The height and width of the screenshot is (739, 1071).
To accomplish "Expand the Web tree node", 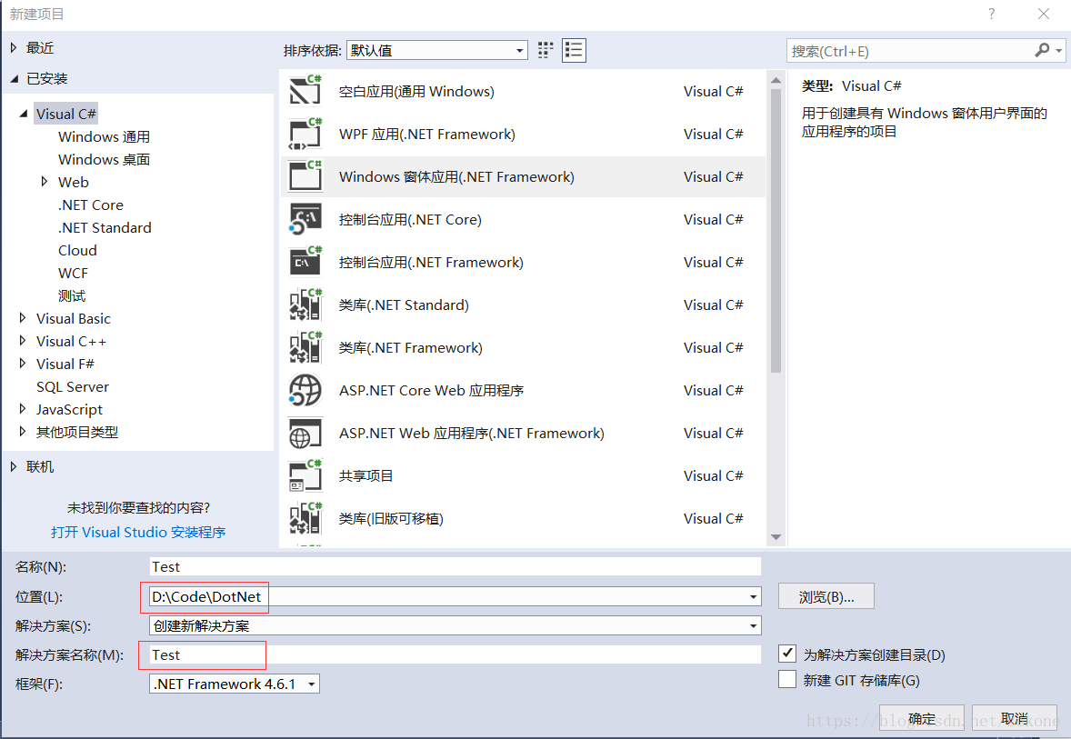I will 45,182.
